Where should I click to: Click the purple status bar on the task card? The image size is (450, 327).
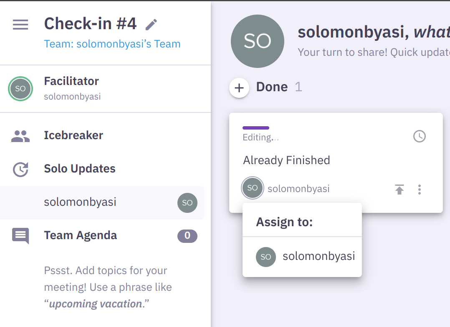tap(255, 127)
